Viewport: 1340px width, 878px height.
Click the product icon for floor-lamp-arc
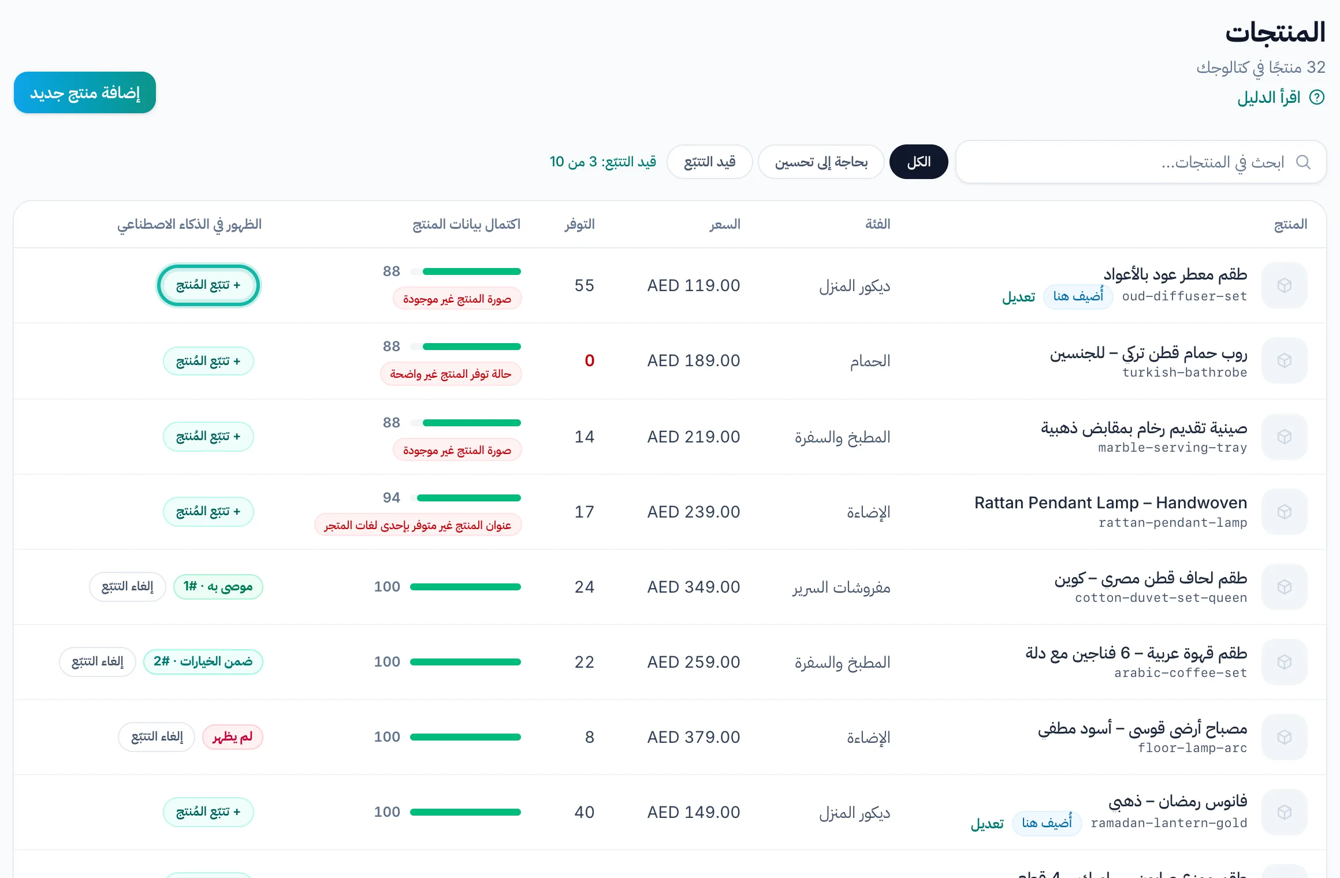1284,737
